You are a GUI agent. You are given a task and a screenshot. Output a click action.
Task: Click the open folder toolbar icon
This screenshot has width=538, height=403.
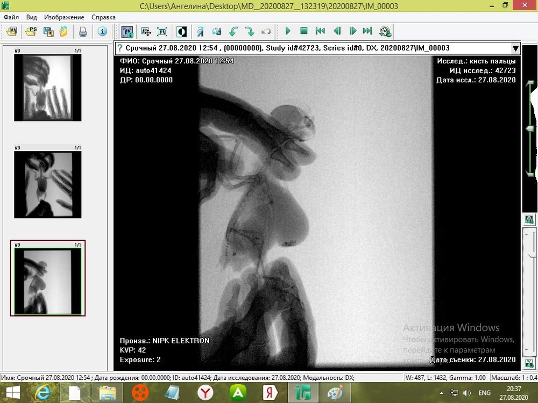(x=64, y=32)
